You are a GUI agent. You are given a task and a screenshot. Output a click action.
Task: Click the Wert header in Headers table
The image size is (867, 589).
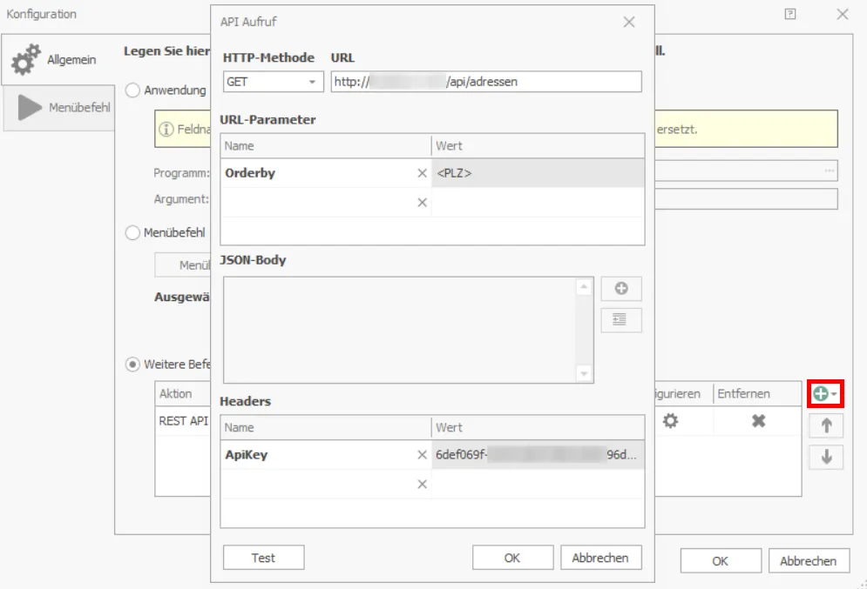(x=538, y=427)
